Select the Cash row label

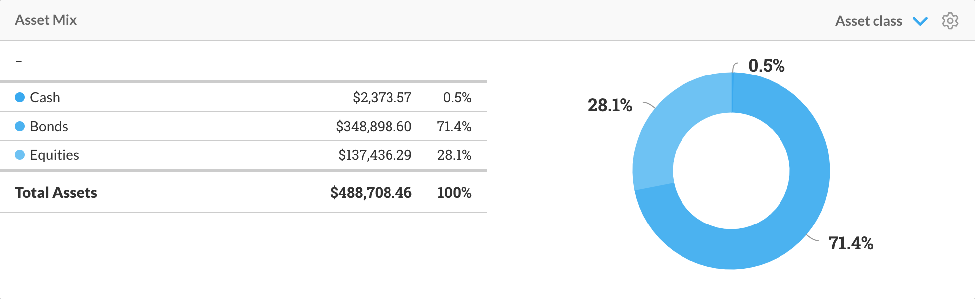click(45, 97)
